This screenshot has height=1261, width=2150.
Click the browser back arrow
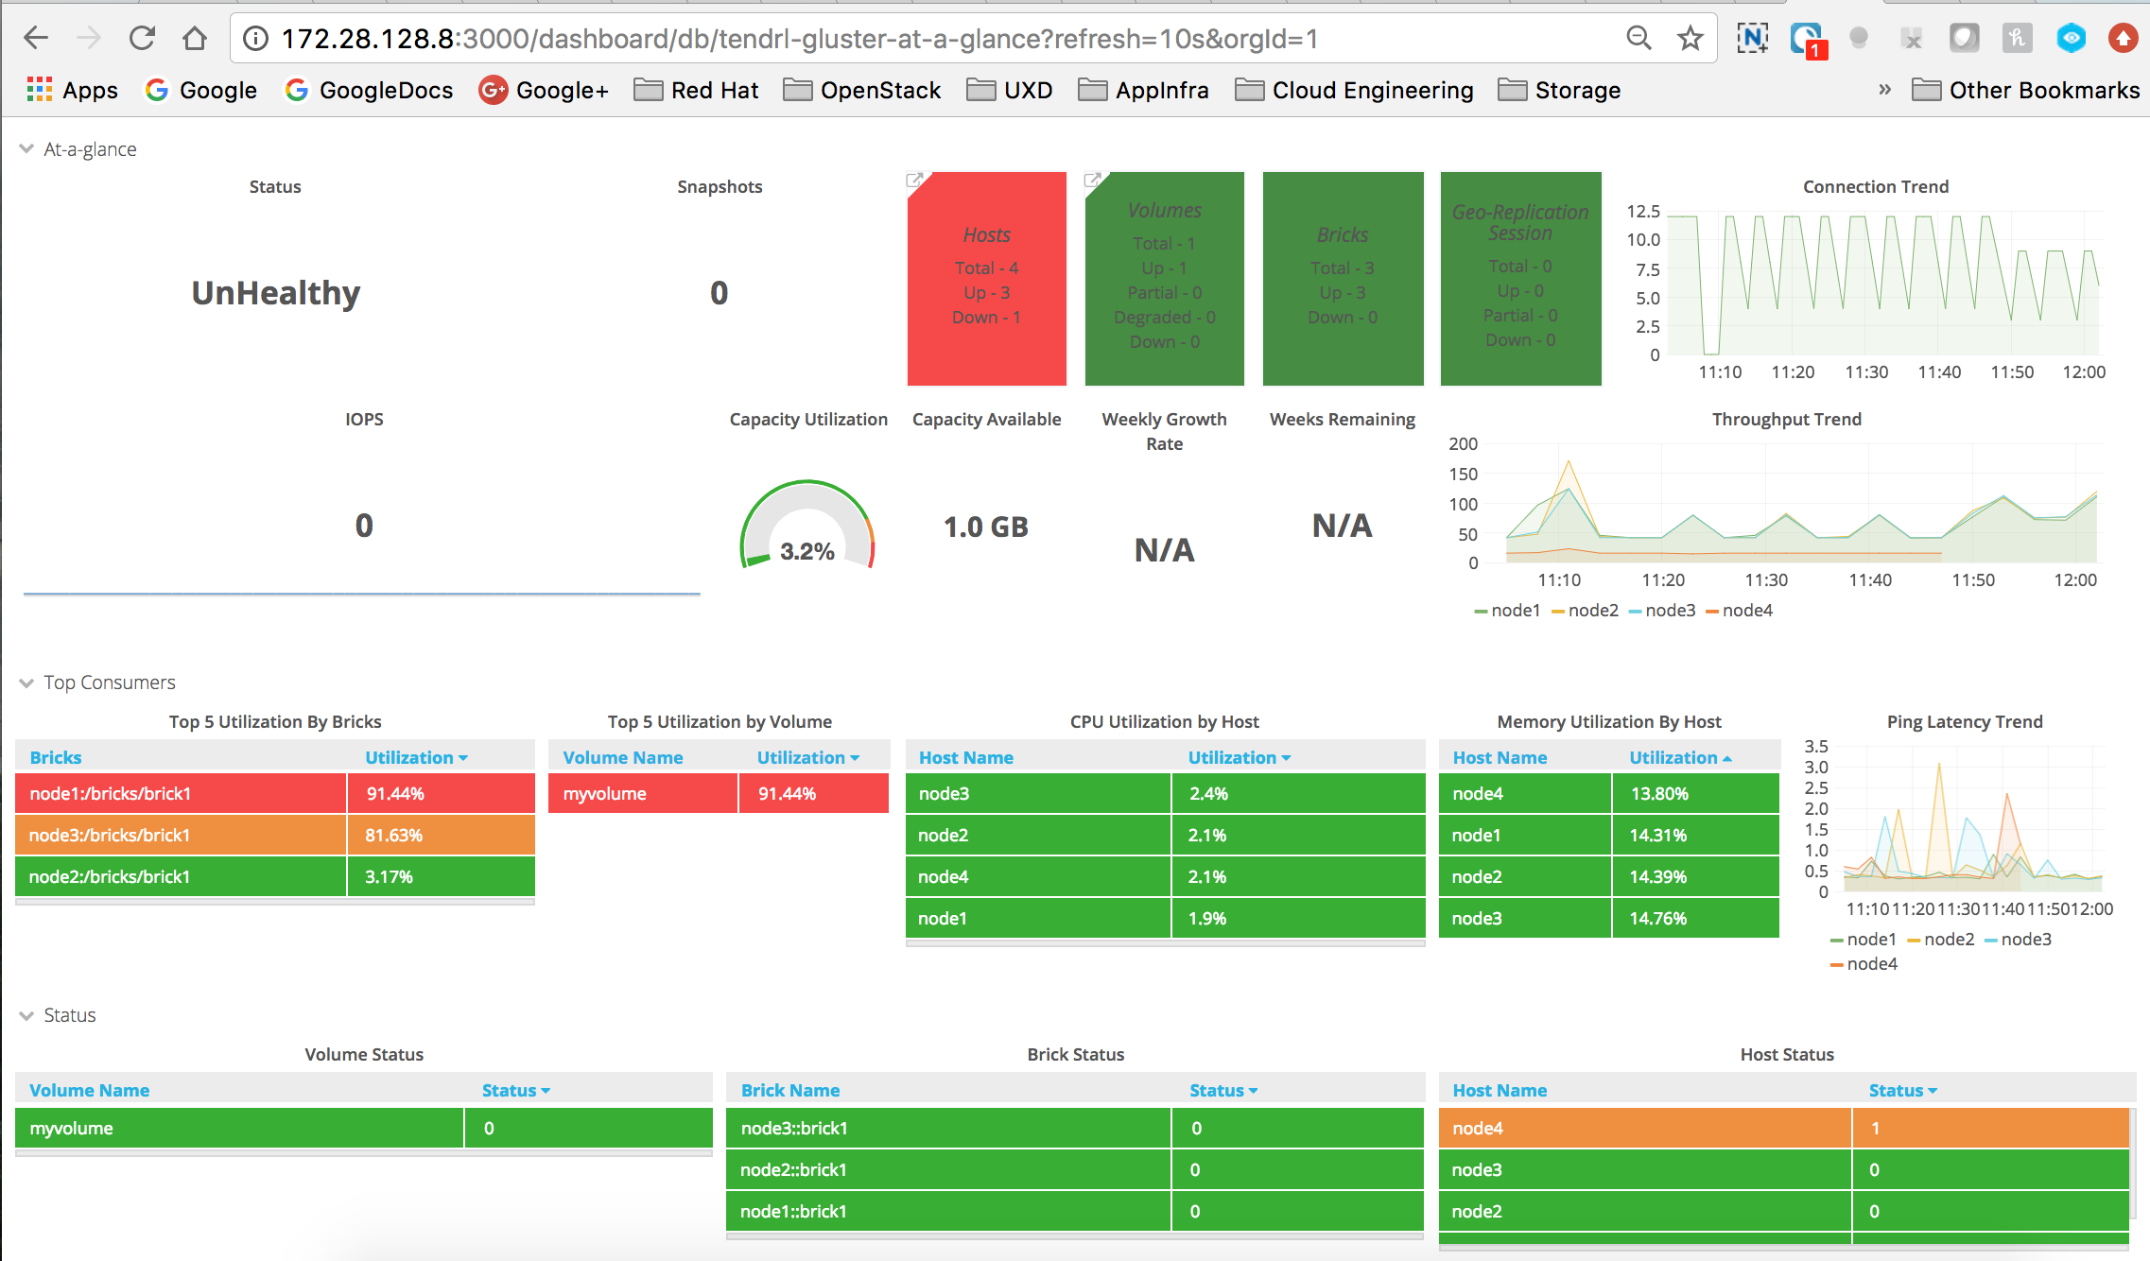(x=36, y=38)
